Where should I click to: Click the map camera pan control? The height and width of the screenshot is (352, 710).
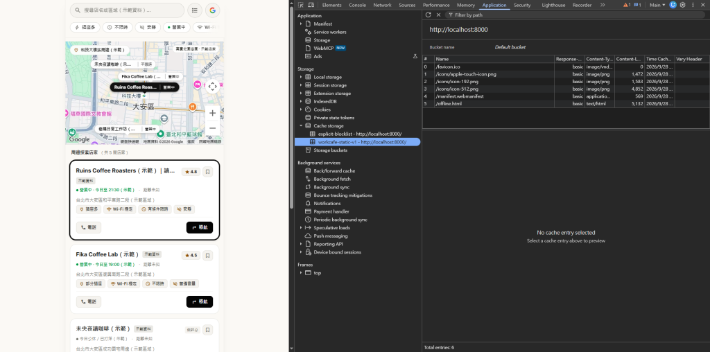[212, 87]
